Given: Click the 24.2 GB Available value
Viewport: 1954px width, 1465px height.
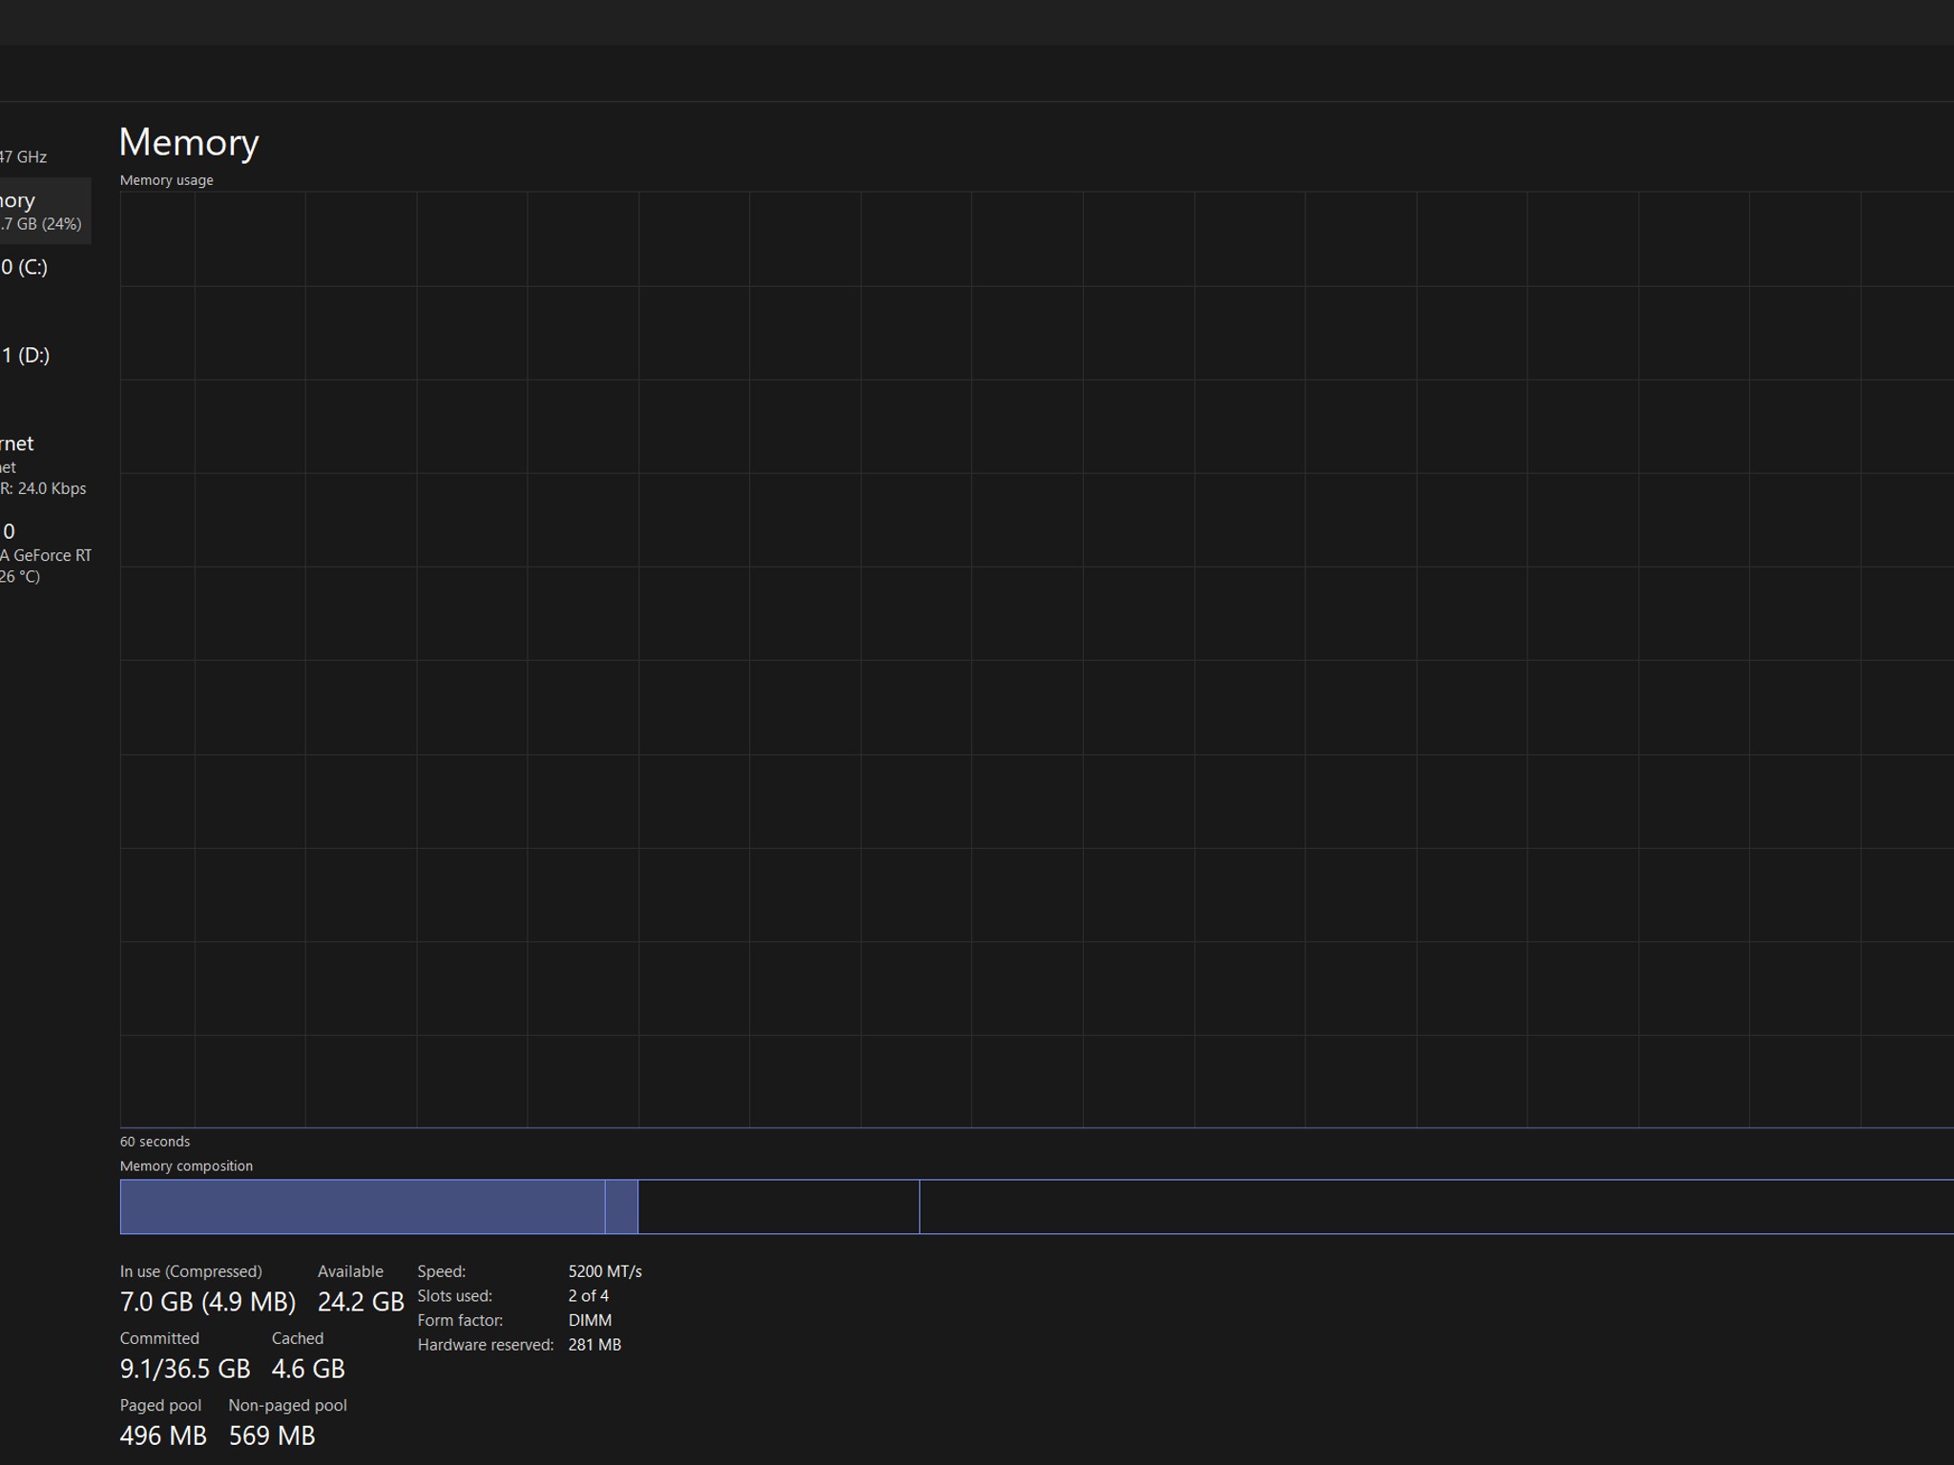Looking at the screenshot, I should pyautogui.click(x=361, y=1302).
